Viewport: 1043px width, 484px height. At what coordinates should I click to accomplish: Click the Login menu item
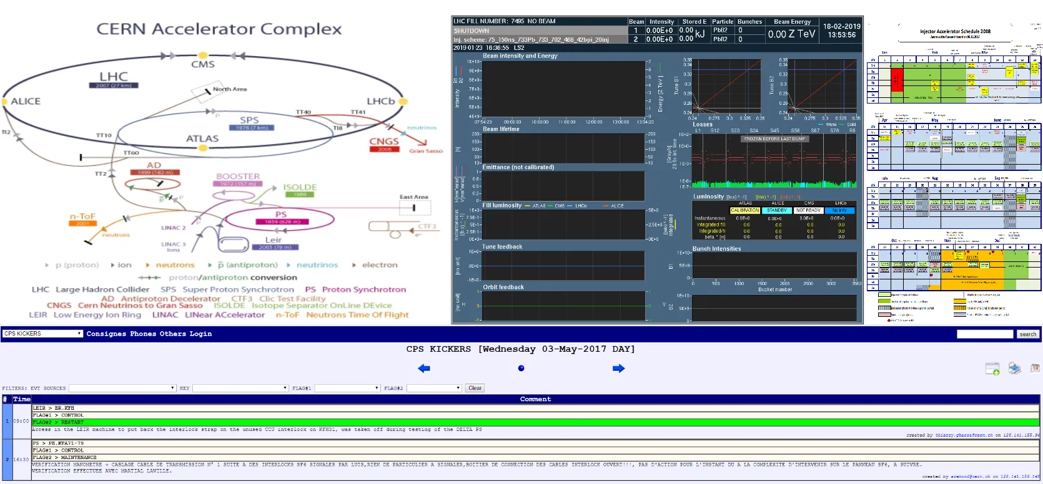(200, 334)
